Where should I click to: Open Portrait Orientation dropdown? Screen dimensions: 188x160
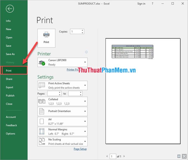(62, 111)
